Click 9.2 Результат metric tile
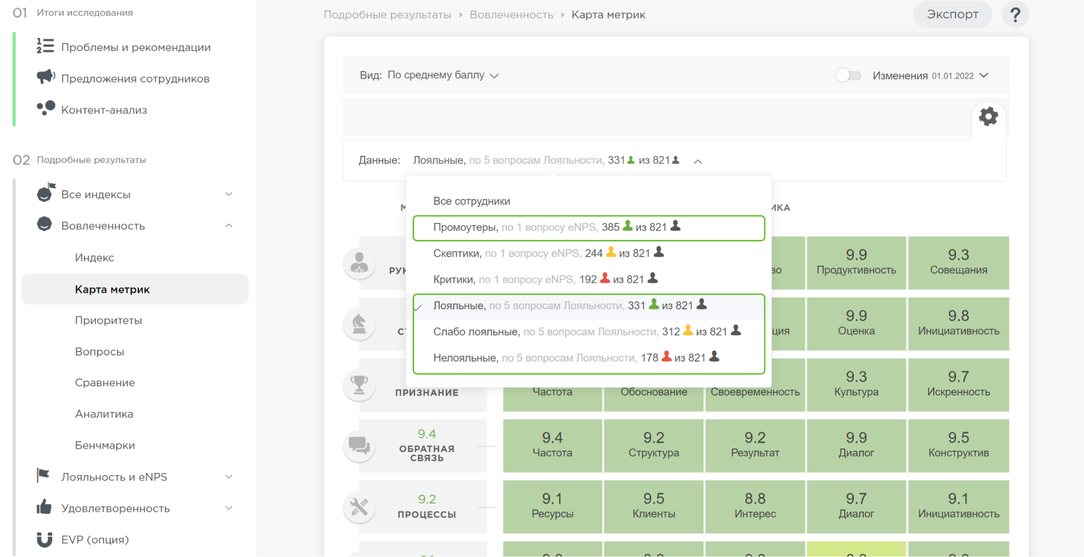 coord(755,446)
